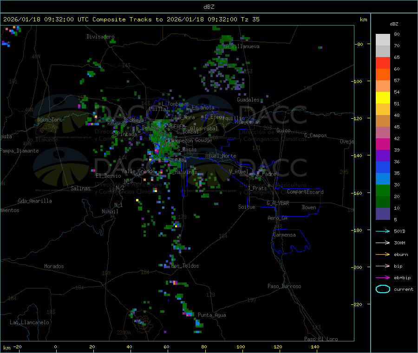Click the V_Atuel place label

[239, 172]
